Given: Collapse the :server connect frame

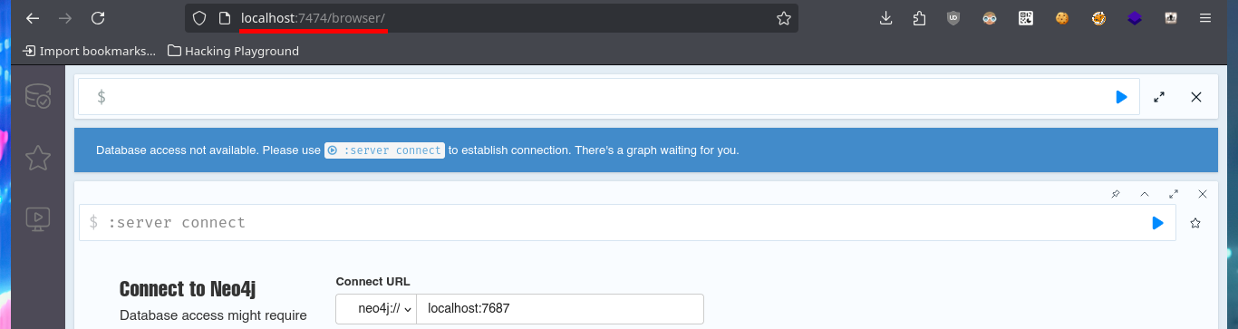Looking at the screenshot, I should (x=1145, y=194).
